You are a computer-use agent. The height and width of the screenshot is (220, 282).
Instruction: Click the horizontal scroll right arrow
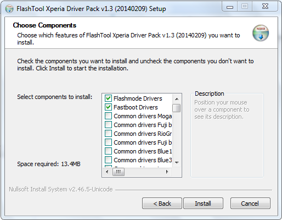[167, 172]
